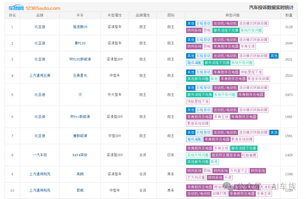Open the 唐新能源 series link

tap(80, 136)
